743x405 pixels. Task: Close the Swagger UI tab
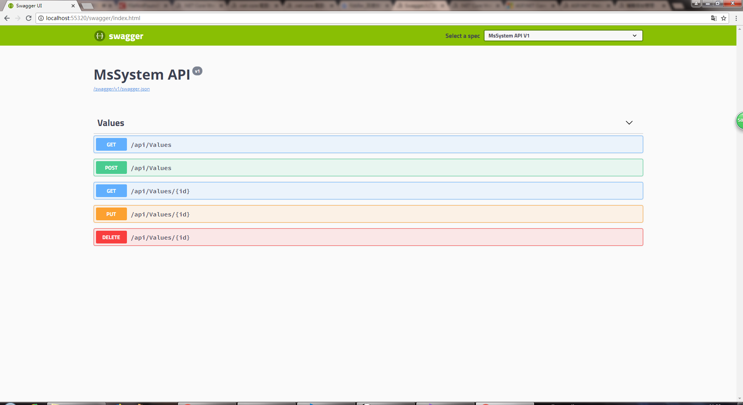click(73, 6)
